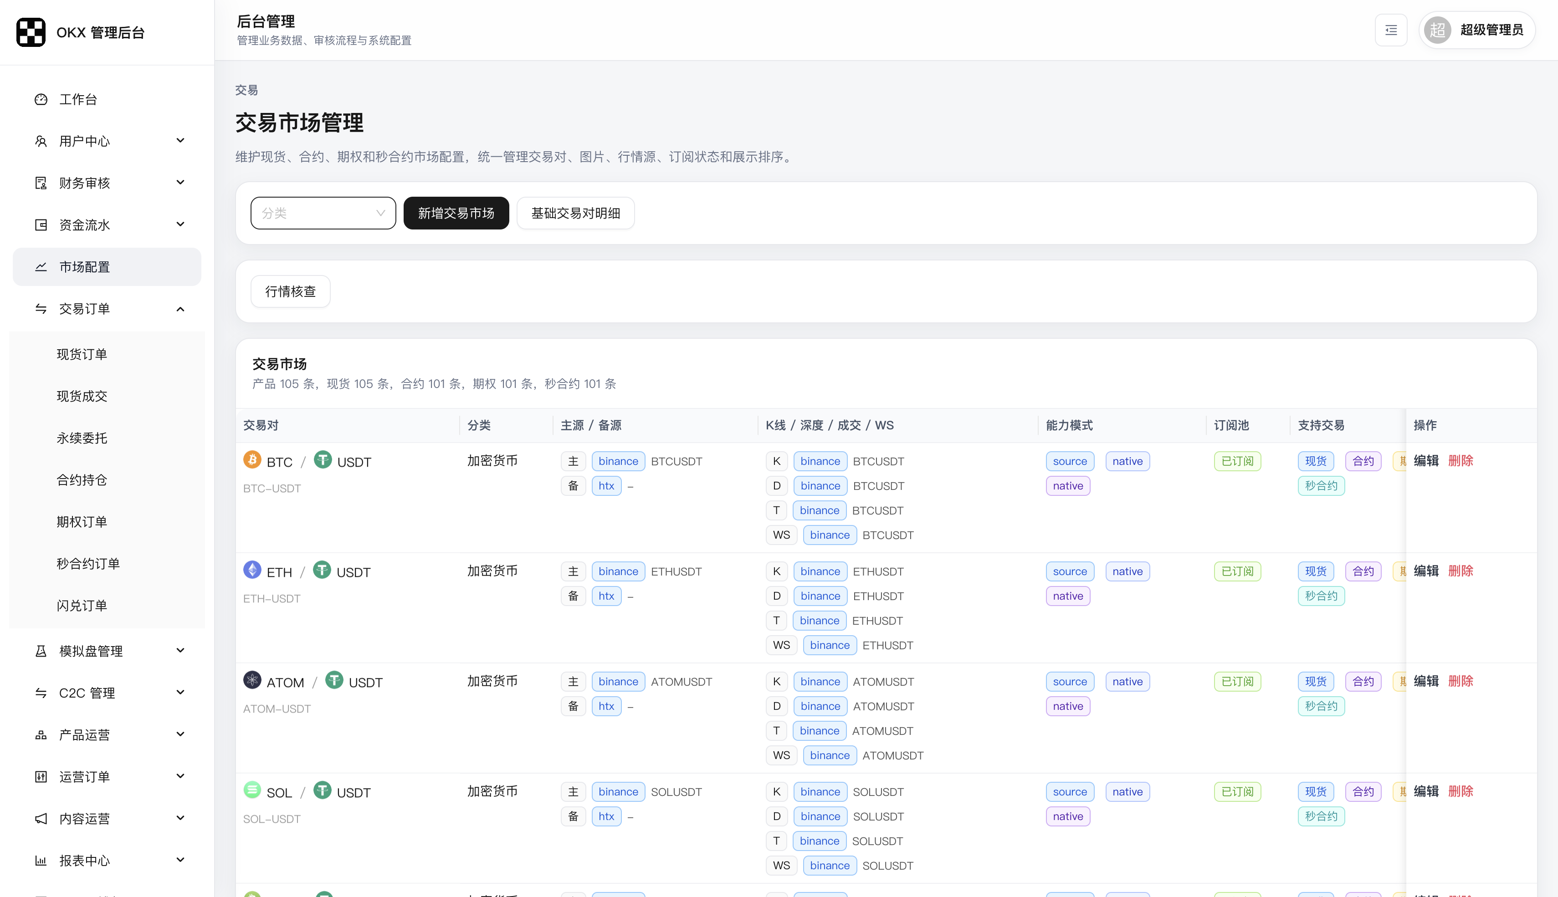Expand the 财务审核 menu chevron
Viewport: 1558px width, 897px height.
pyautogui.click(x=180, y=183)
